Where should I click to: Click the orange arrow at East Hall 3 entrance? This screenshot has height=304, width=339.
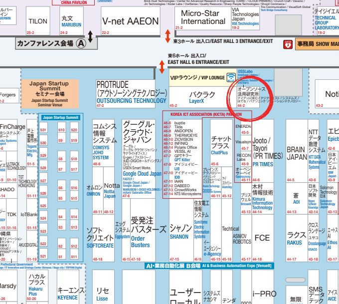pyautogui.click(x=168, y=36)
